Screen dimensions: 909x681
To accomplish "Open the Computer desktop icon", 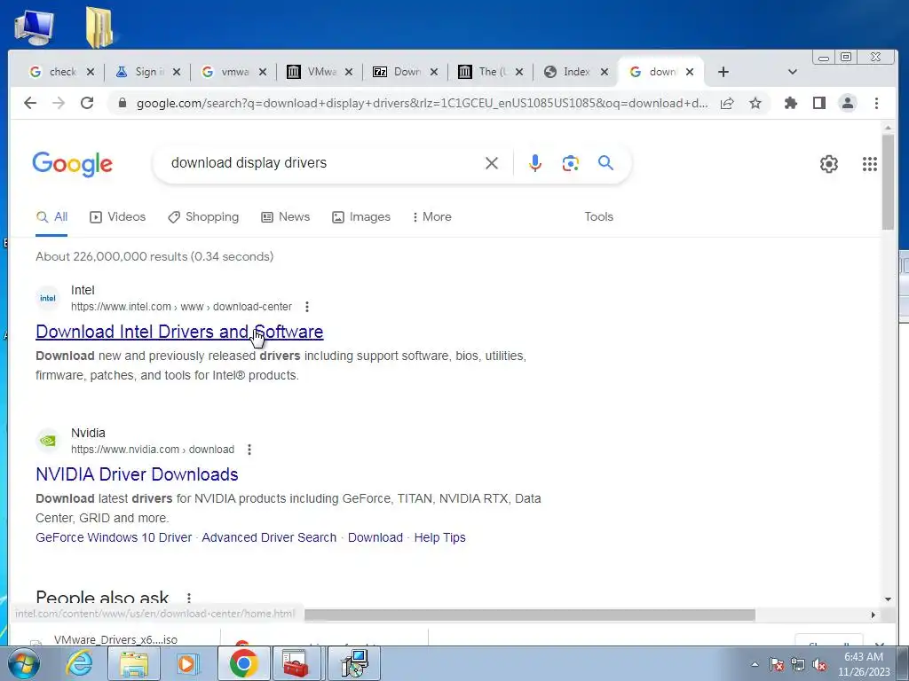I will tap(35, 27).
